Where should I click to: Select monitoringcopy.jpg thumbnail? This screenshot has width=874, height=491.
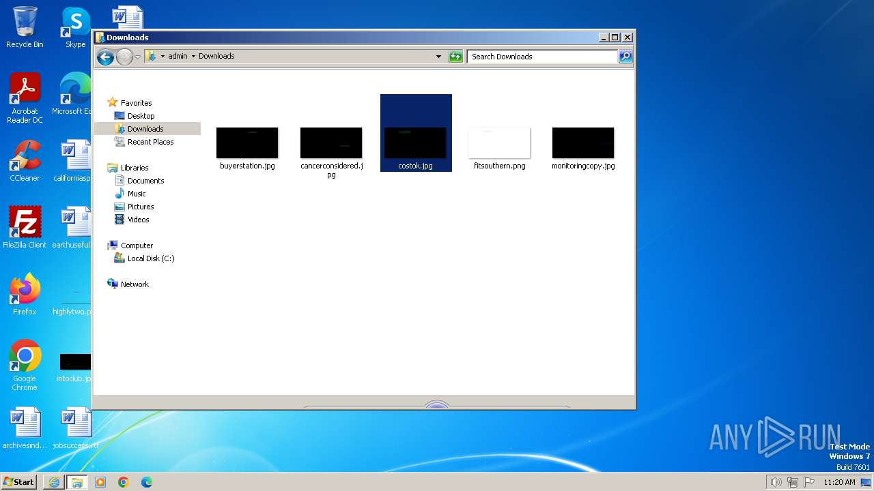click(x=583, y=143)
